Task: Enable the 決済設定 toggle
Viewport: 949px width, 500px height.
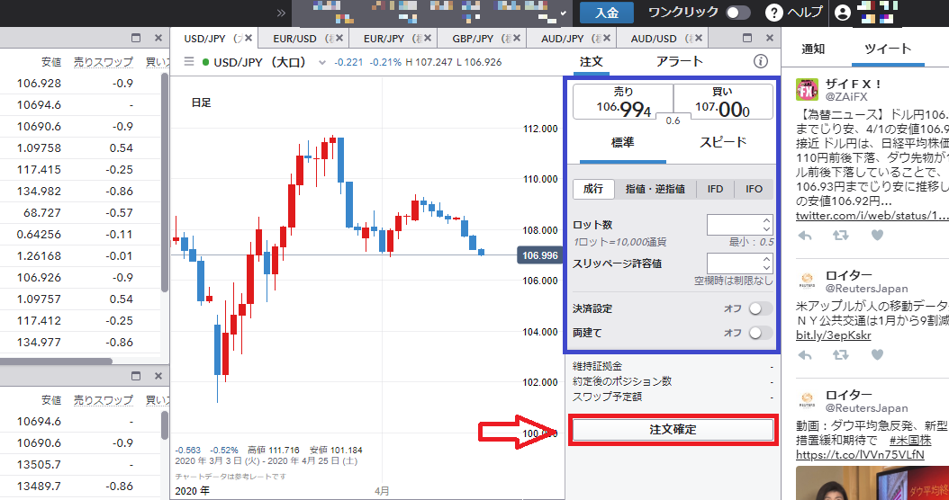Action: pos(760,308)
